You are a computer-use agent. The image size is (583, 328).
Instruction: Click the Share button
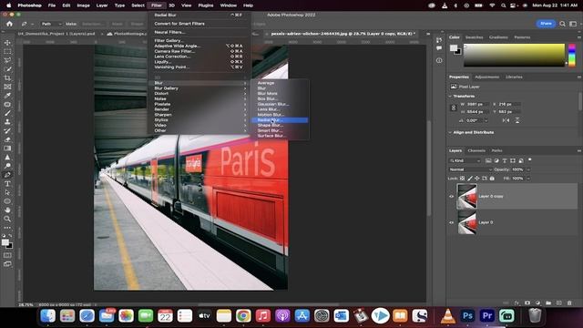point(546,24)
